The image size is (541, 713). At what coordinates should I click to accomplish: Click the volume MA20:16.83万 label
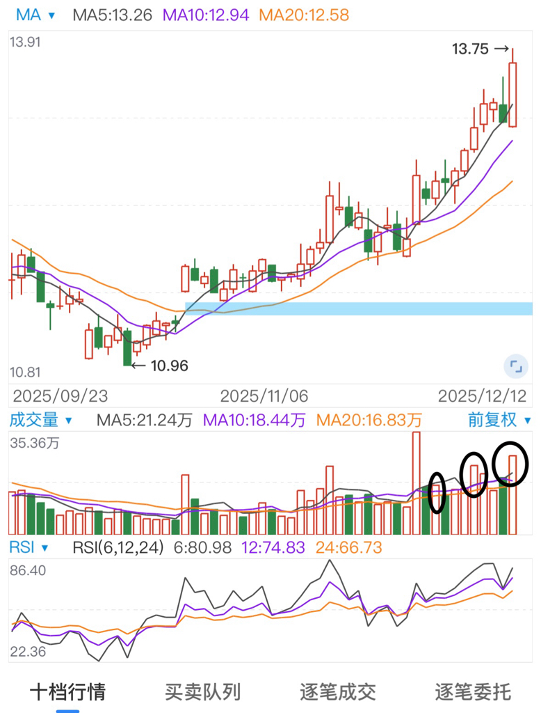click(369, 420)
